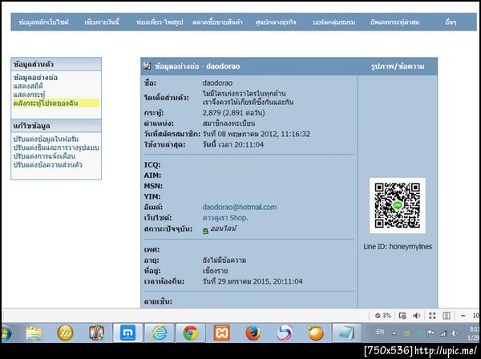Click the location value เชียงราย
This screenshot has width=481, height=359.
[215, 271]
